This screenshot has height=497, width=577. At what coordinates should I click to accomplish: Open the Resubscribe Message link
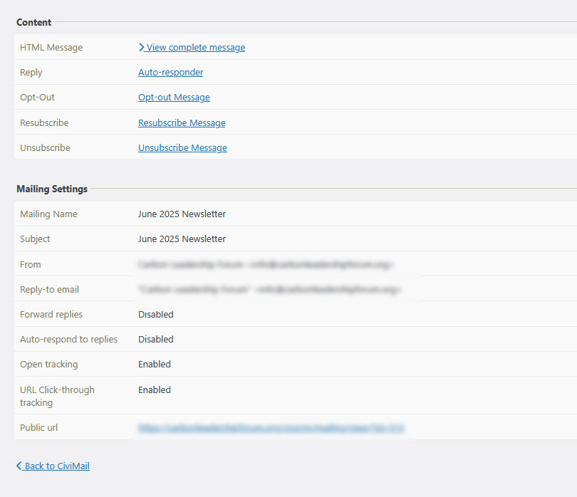(x=182, y=123)
